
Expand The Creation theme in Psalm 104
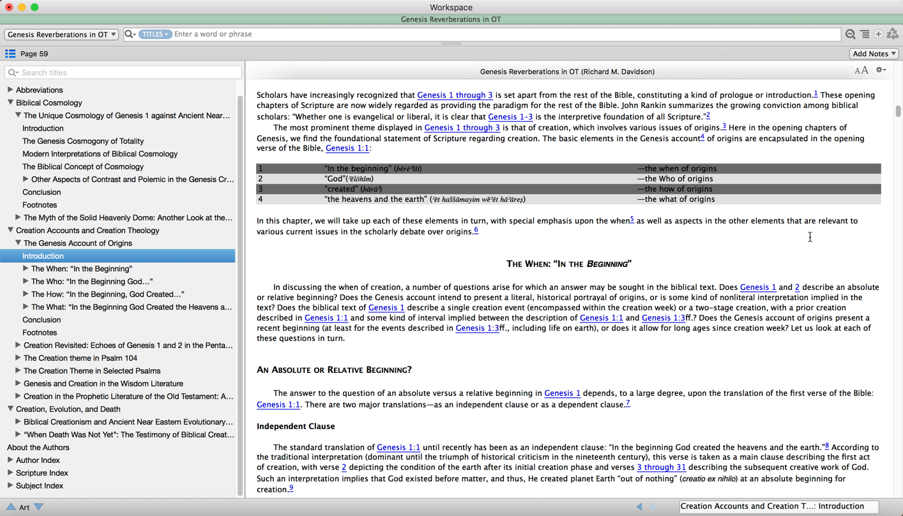18,358
